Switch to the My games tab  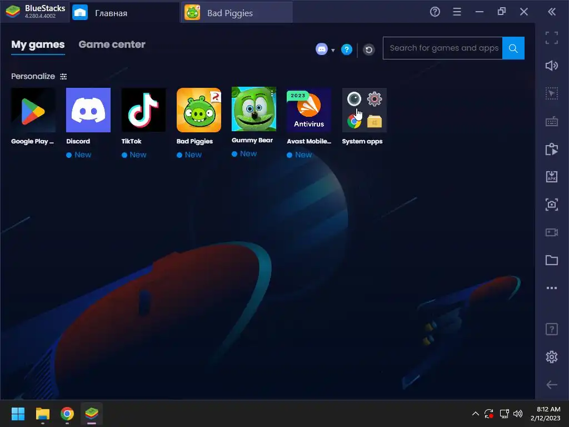click(38, 44)
